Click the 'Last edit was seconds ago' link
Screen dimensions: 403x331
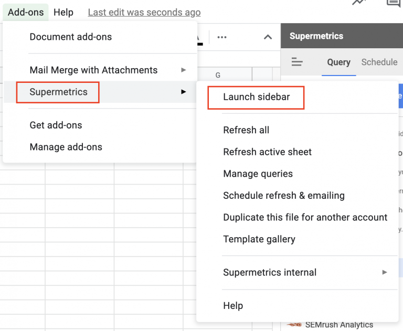coord(144,12)
